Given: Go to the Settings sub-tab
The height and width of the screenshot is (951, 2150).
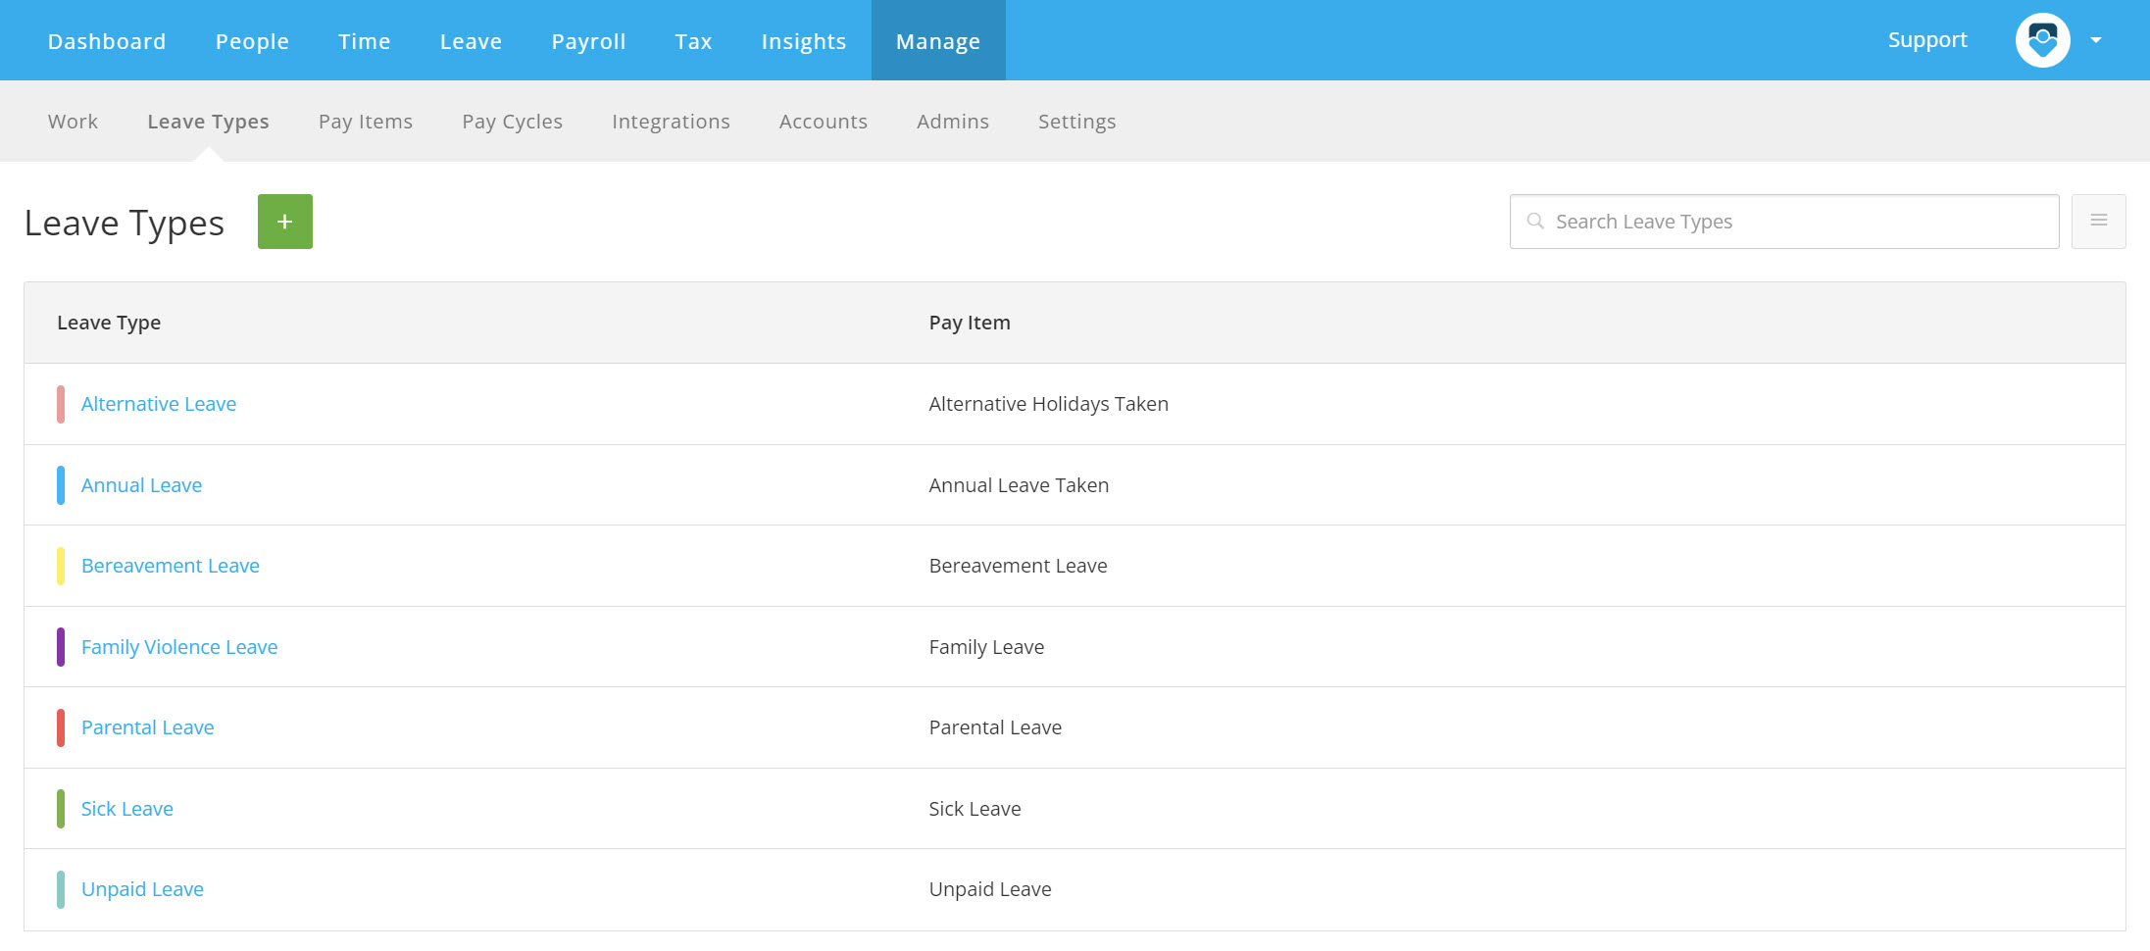Looking at the screenshot, I should pyautogui.click(x=1077, y=122).
